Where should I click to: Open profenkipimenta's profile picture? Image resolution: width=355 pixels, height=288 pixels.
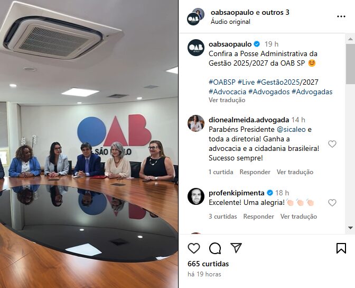coord(196,196)
